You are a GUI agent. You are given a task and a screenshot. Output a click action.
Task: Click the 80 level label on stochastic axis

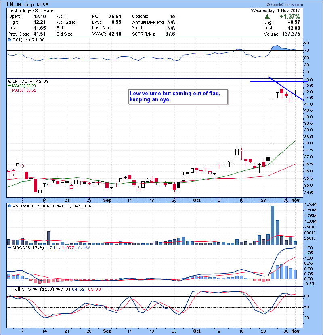coord(307,296)
